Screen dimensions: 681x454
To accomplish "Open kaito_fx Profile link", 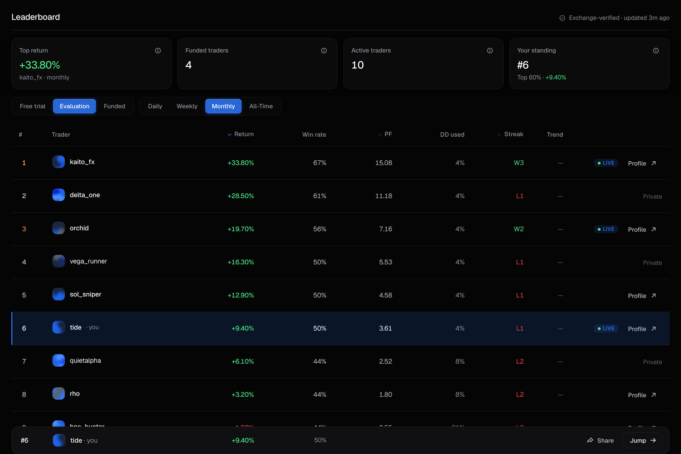I will [642, 163].
